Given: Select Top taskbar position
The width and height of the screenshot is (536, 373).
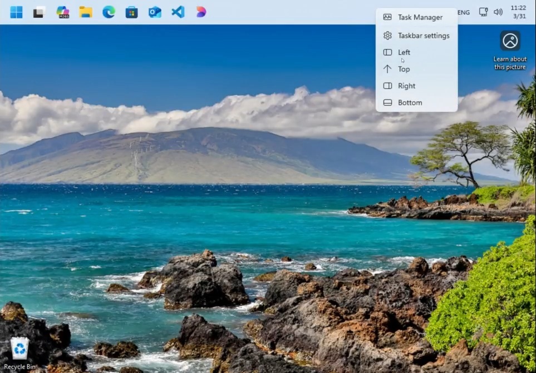Looking at the screenshot, I should pyautogui.click(x=403, y=69).
